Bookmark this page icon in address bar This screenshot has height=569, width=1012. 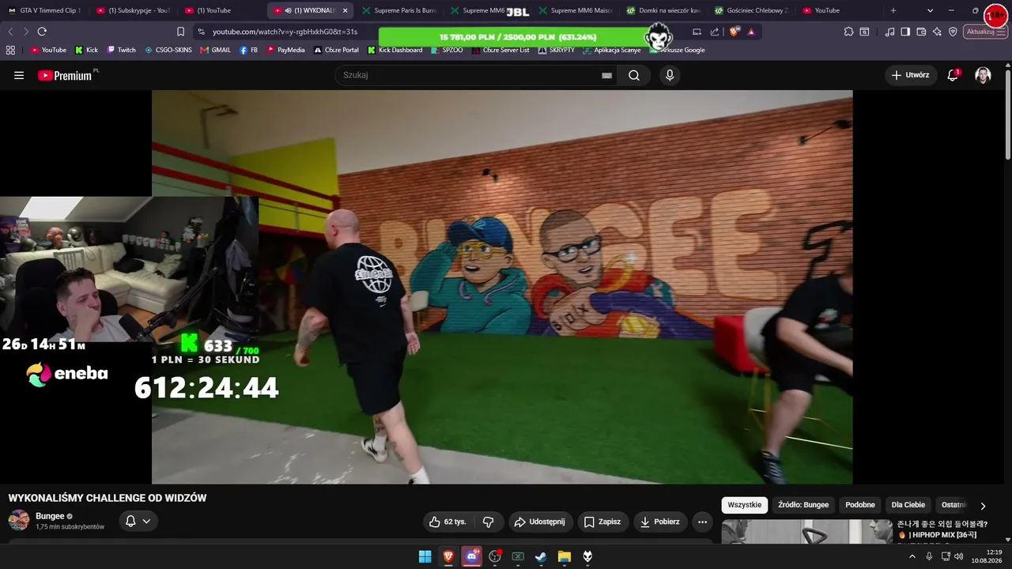tap(180, 32)
